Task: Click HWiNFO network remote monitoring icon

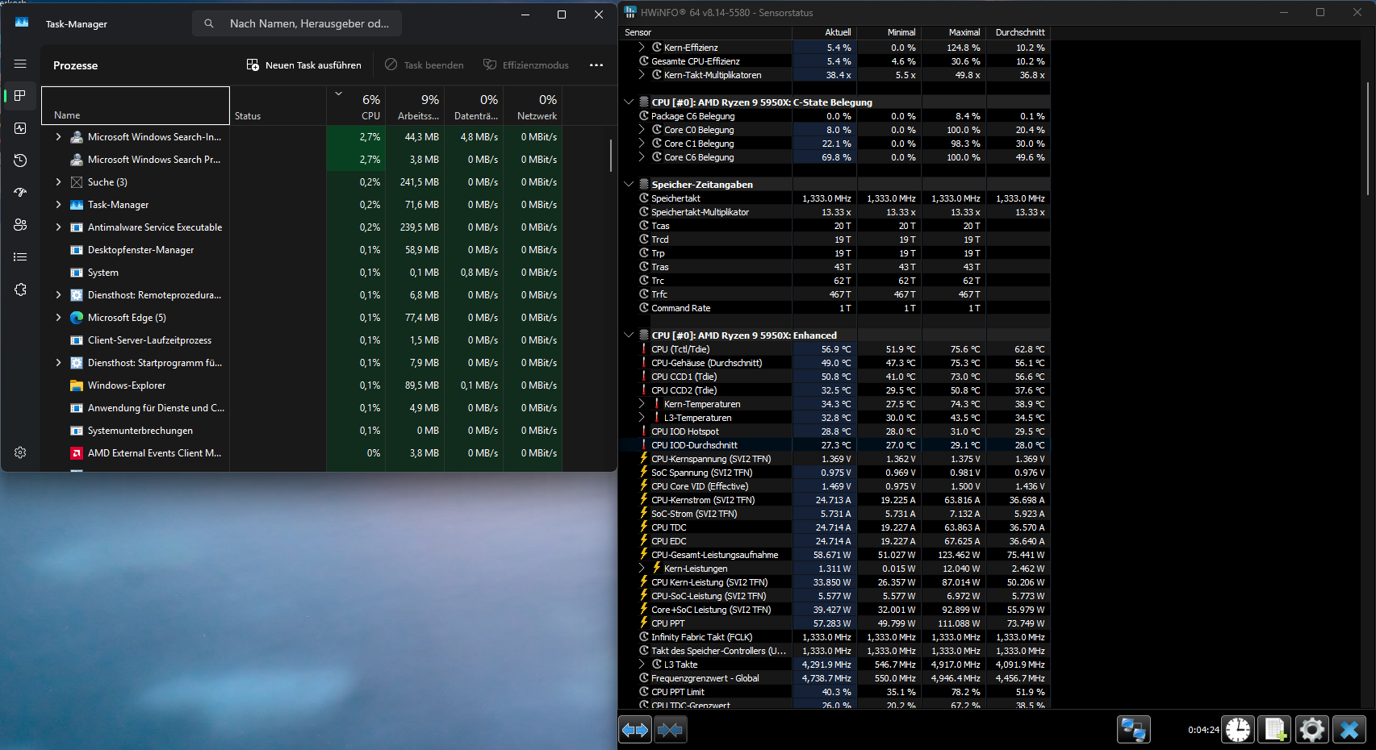Action: tap(1133, 730)
